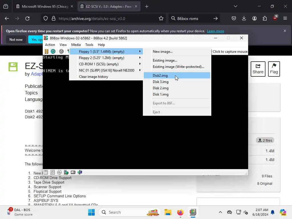Viewport: 292px width, 219px height.
Task: Choose New image... from floppy submenu
Action: (177, 52)
